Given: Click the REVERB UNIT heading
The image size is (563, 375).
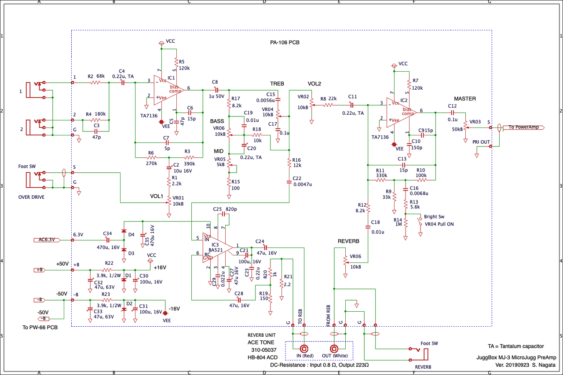Looking at the screenshot, I should click(261, 335).
